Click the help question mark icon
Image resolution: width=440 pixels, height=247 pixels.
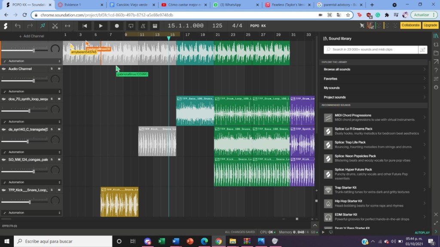(436, 70)
